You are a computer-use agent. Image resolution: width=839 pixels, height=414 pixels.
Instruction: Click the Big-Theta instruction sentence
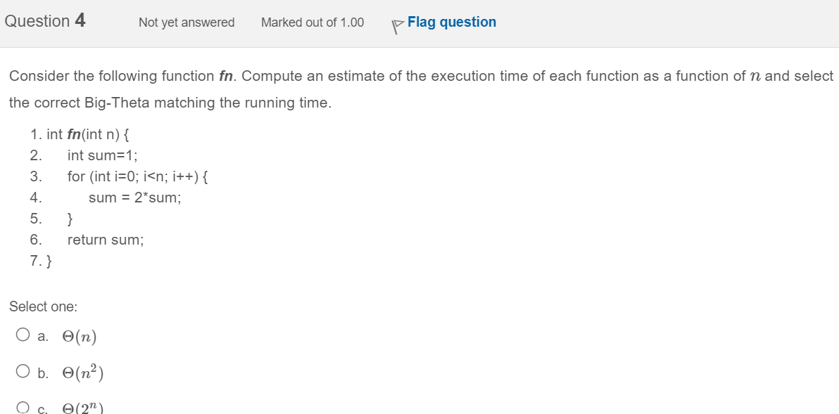tap(170, 103)
